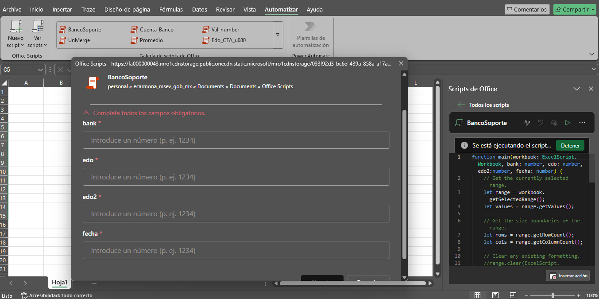Go to next sheet with right arrow

25,283
